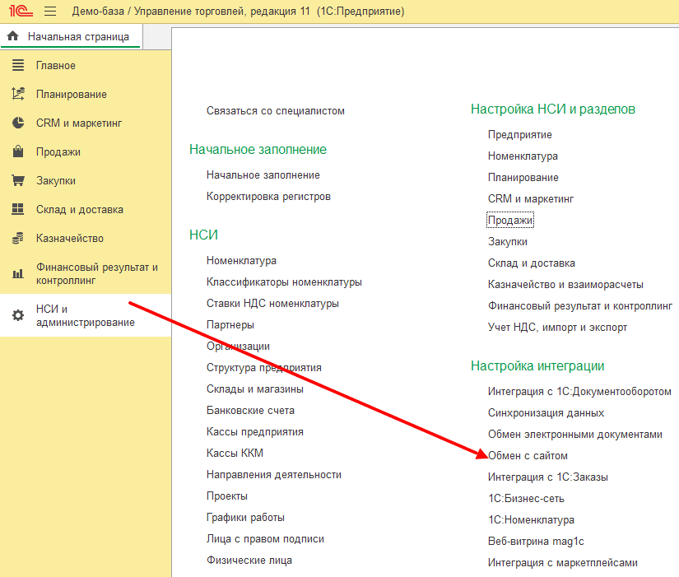Click the CRM и маркетинг pie icon
The width and height of the screenshot is (679, 577).
[x=18, y=123]
